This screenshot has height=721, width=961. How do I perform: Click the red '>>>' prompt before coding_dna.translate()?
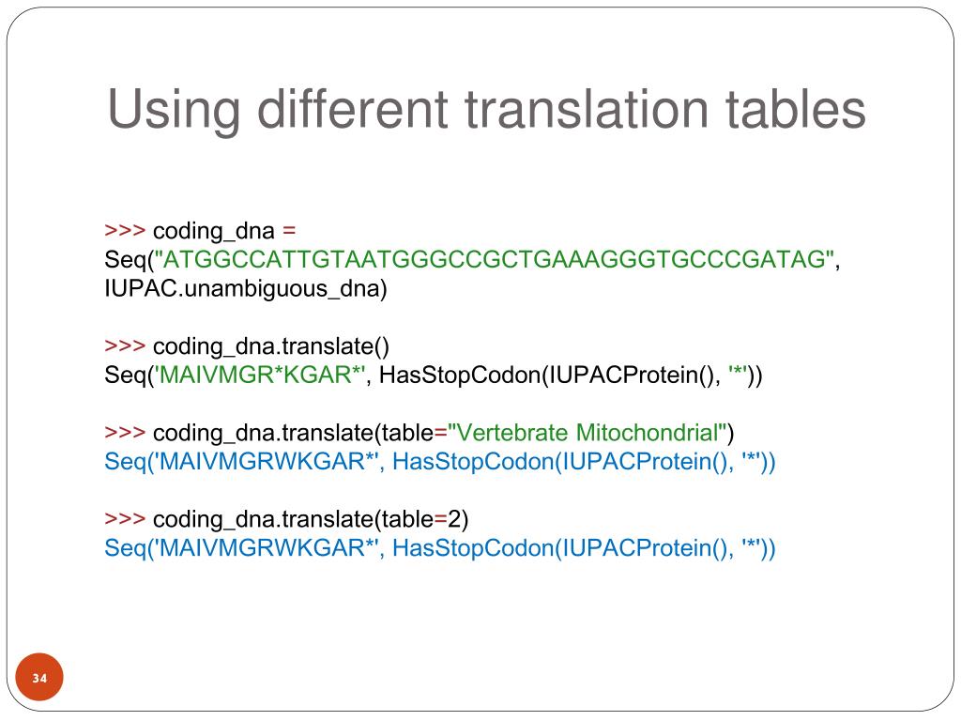[125, 346]
